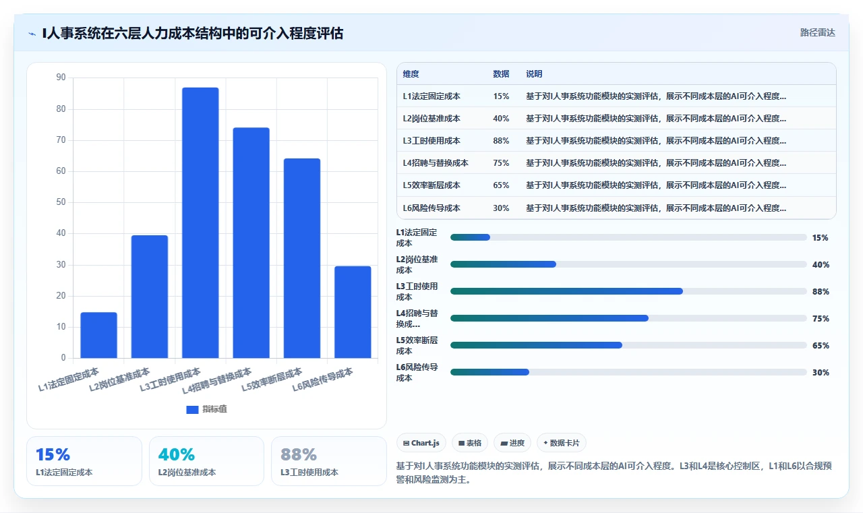This screenshot has height=513, width=863.
Task: Click the L1法定固定成本 progress bar
Action: point(628,237)
